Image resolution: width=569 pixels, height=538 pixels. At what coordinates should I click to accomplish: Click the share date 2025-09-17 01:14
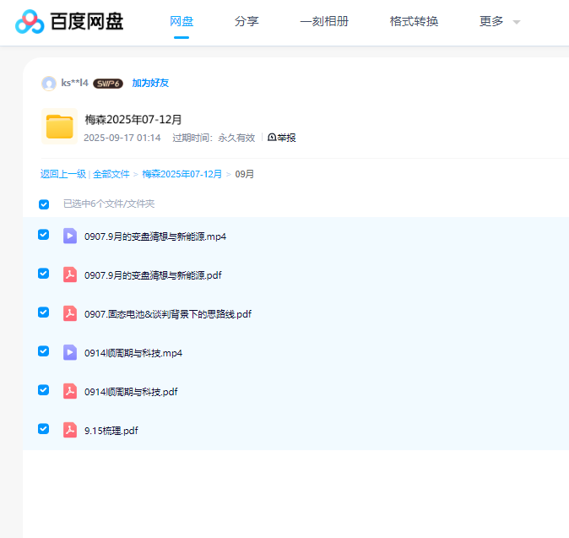pos(122,138)
